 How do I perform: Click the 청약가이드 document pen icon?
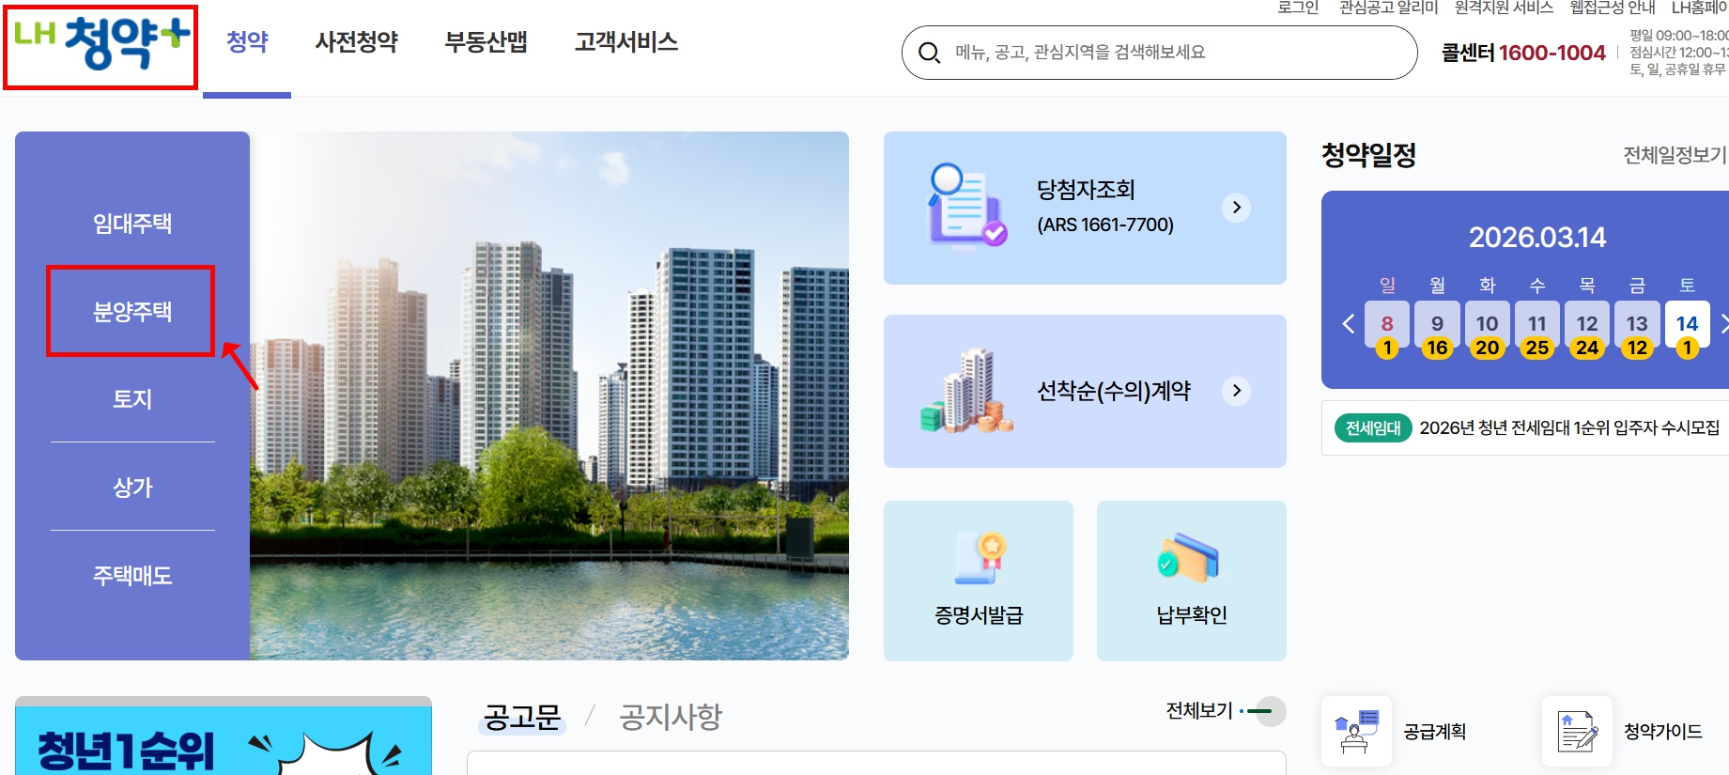1577,731
